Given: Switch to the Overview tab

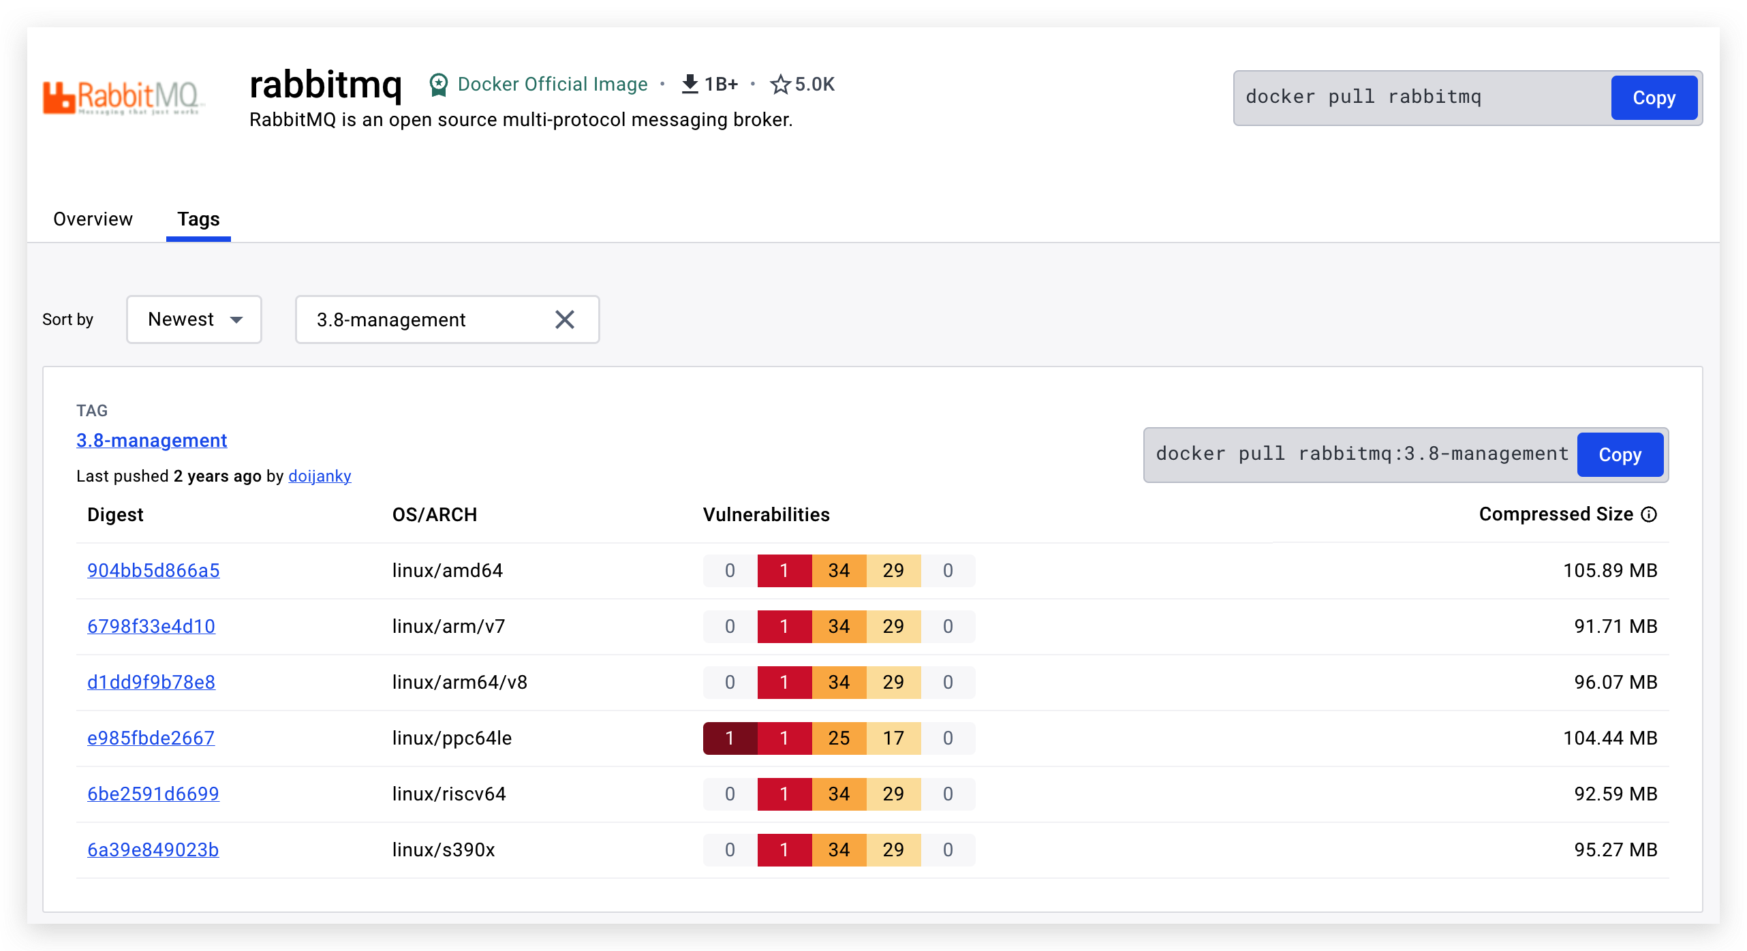Looking at the screenshot, I should point(93,219).
